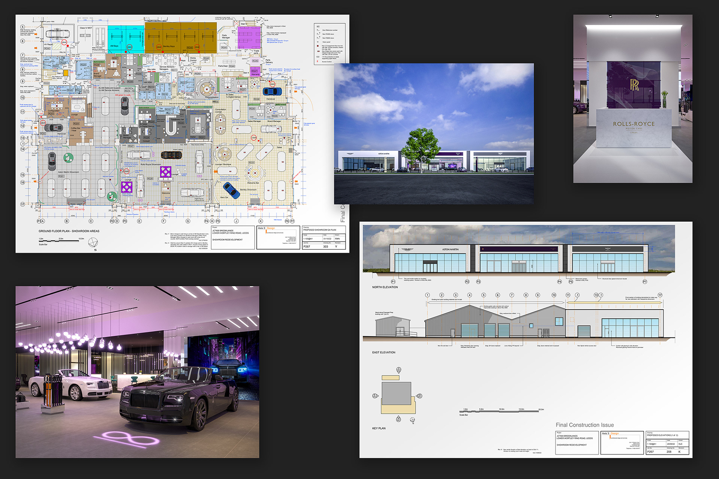The image size is (719, 479).
Task: Open the purple-lit showroom interior render
Action: click(x=137, y=372)
